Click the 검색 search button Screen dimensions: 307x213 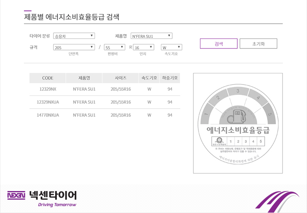[219, 44]
